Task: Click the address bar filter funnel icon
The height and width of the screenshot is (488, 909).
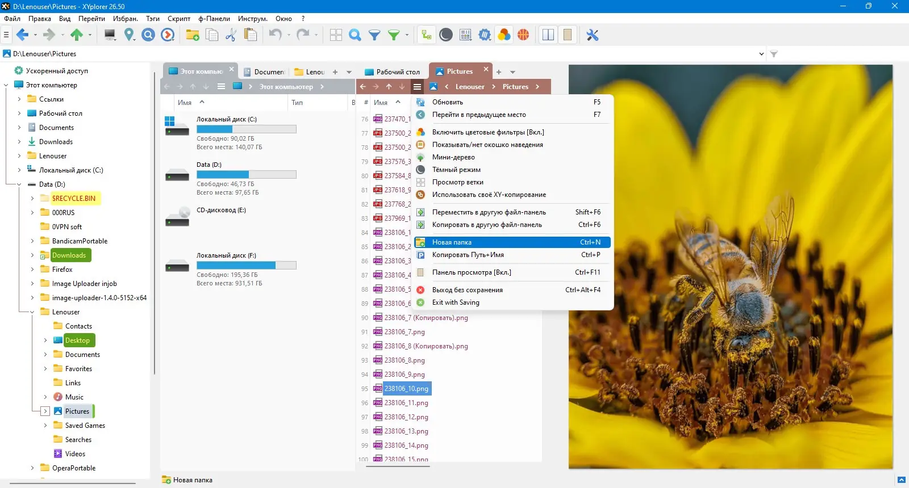Action: point(774,54)
